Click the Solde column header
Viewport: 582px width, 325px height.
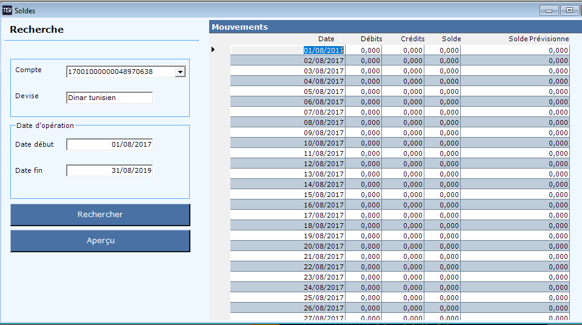(451, 39)
